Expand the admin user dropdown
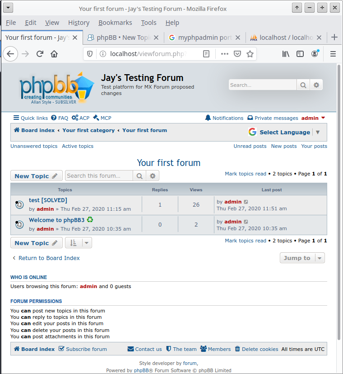343x374 pixels. tap(323, 118)
